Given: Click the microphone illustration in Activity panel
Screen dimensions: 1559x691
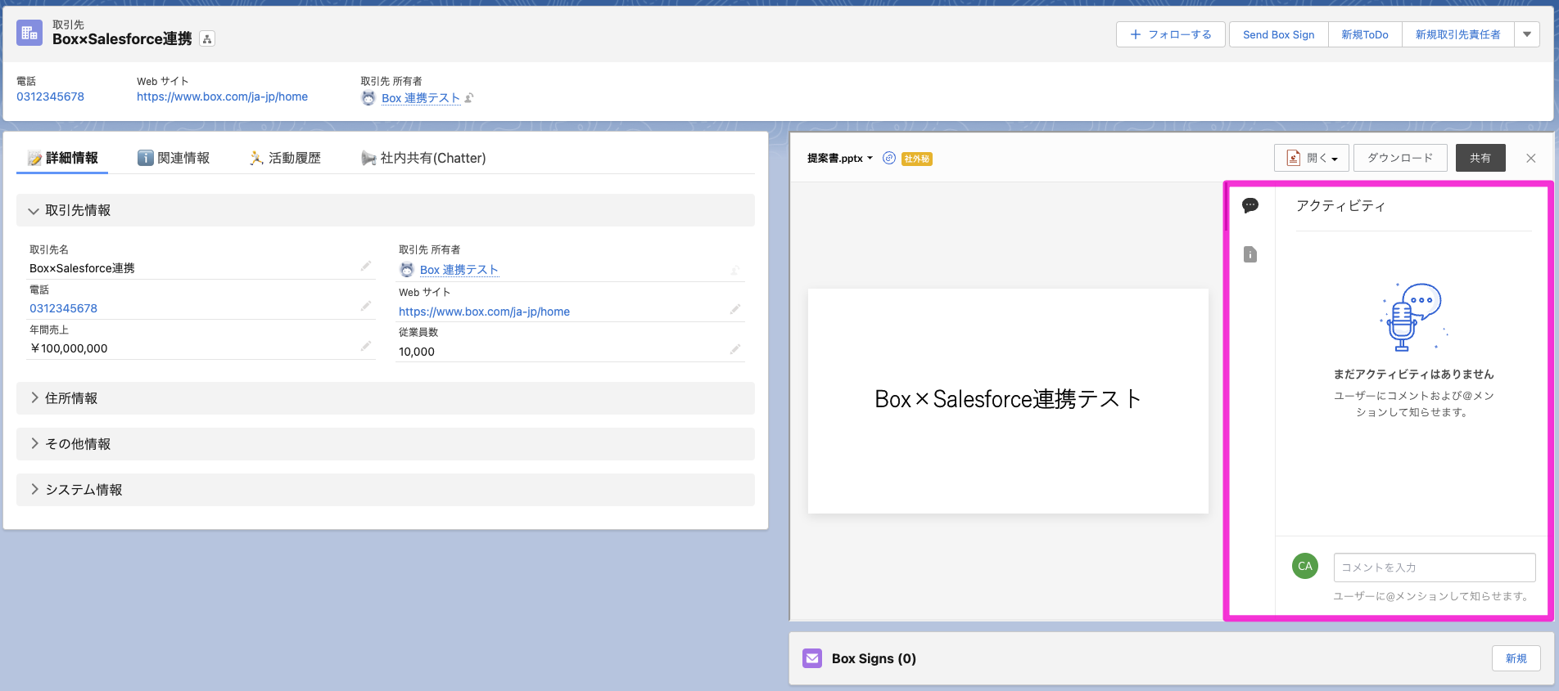Looking at the screenshot, I should (1413, 317).
